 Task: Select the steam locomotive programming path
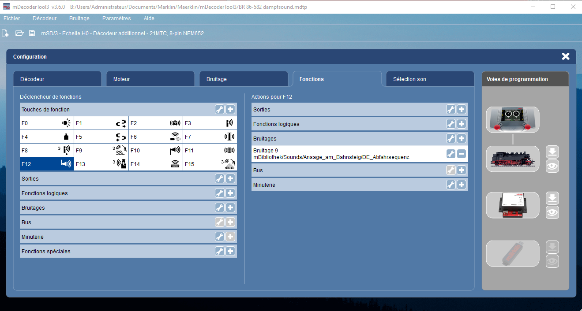[x=513, y=159]
